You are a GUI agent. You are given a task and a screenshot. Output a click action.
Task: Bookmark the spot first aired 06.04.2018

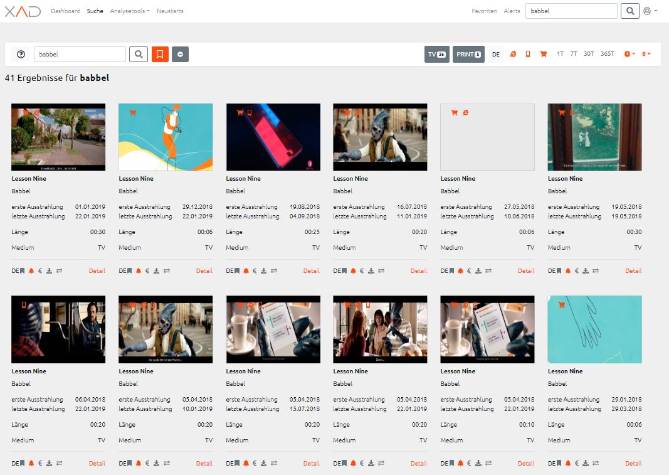(22, 464)
